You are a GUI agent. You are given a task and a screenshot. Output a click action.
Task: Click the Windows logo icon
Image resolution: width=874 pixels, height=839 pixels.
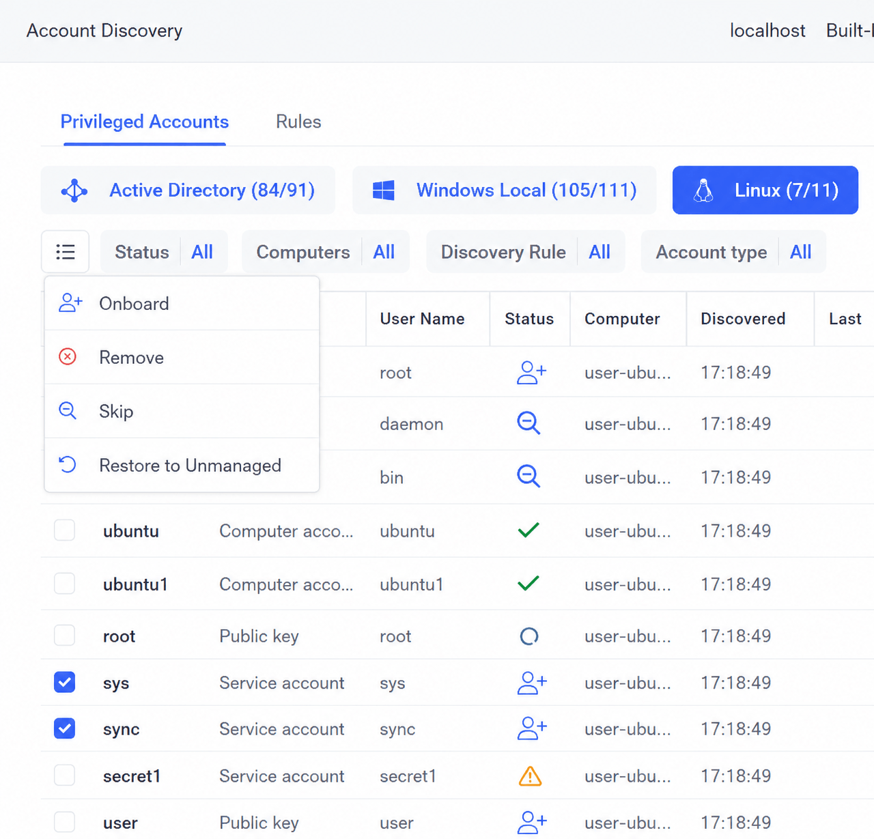click(x=383, y=190)
